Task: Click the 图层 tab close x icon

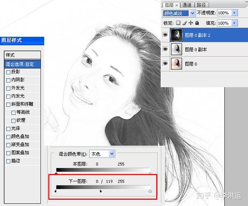Action: coord(176,5)
